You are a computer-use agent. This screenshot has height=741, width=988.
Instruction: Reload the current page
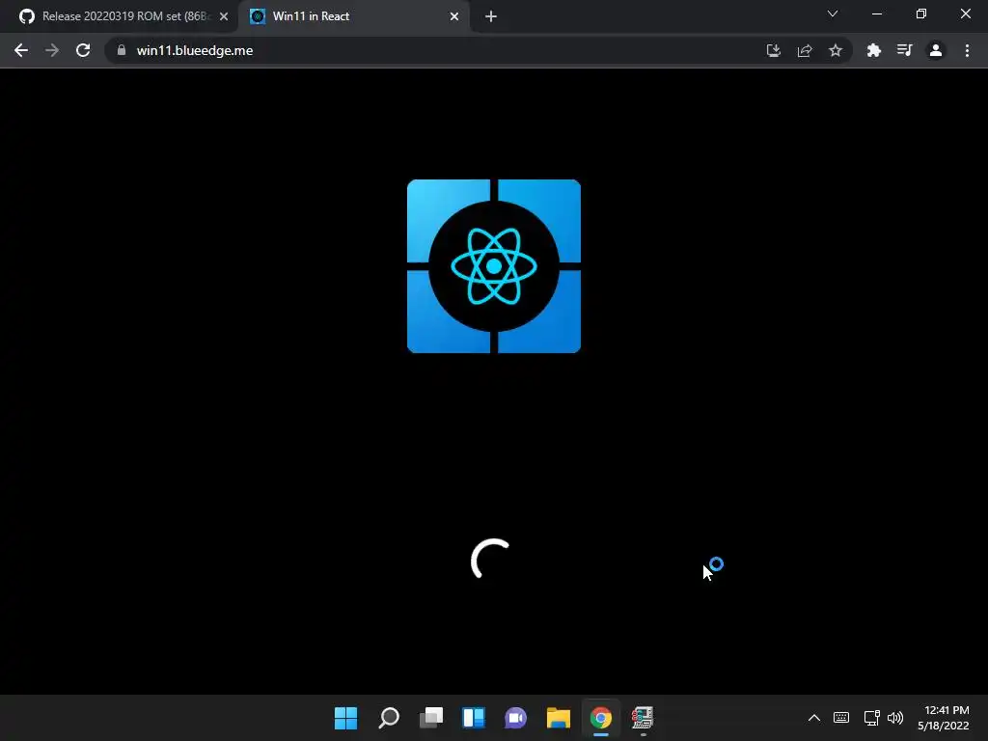[x=83, y=50]
